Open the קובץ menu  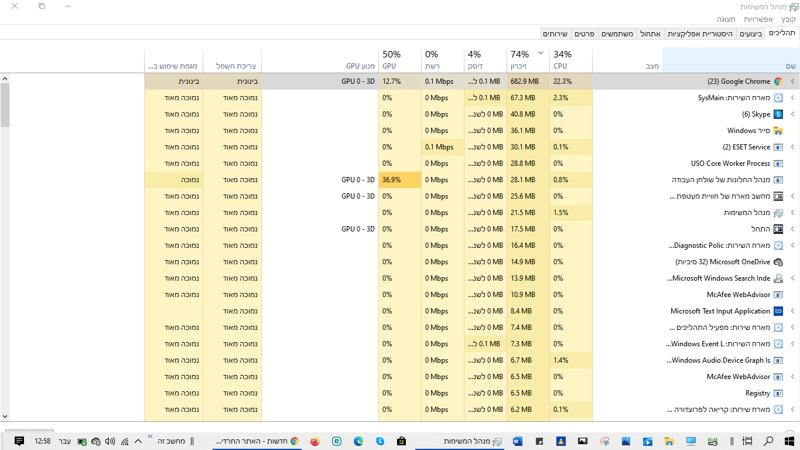[x=789, y=19]
